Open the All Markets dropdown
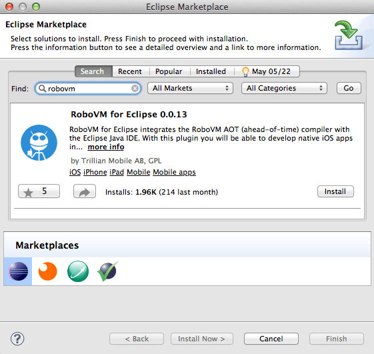 click(190, 88)
